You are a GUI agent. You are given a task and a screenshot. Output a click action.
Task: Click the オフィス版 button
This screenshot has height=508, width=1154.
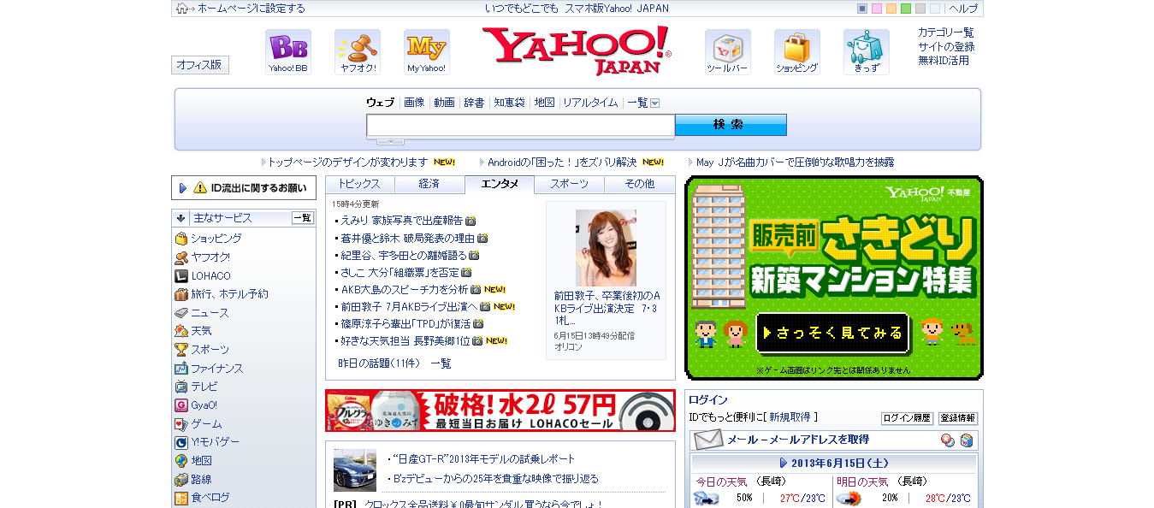click(x=200, y=65)
